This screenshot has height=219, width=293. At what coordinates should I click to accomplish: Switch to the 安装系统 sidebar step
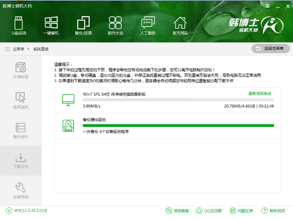21,190
